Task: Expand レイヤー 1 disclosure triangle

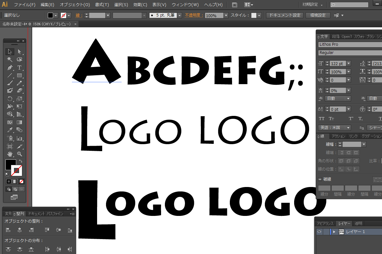Action: click(334, 232)
